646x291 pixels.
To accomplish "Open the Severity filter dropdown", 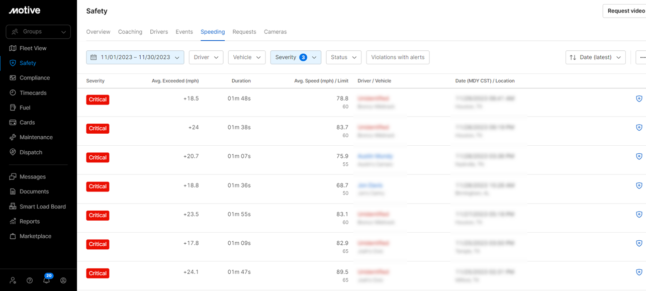I will click(296, 57).
